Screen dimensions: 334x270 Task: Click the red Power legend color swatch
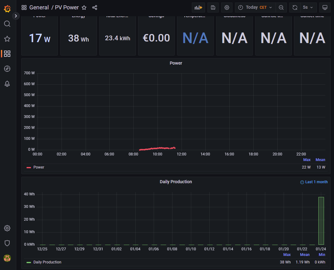coord(29,167)
